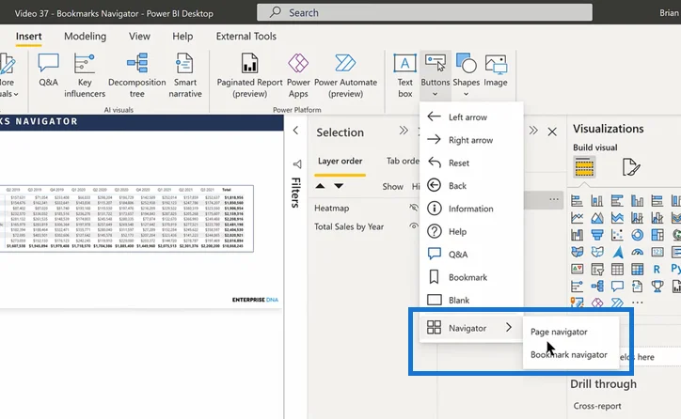Switch to the View tab
Image resolution: width=681 pixels, height=419 pixels.
pos(139,36)
